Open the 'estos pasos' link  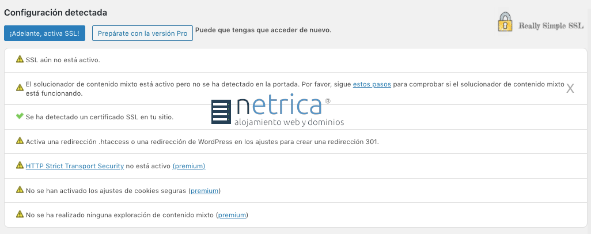point(372,84)
